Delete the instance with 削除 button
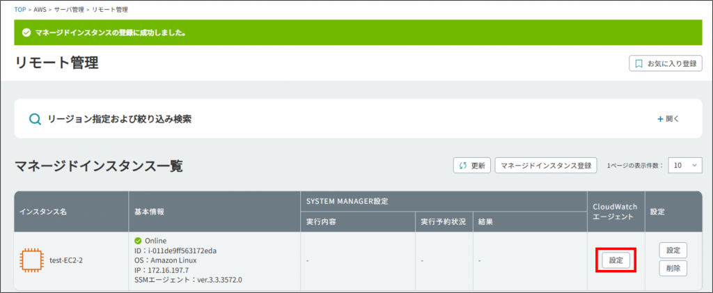 coord(673,268)
